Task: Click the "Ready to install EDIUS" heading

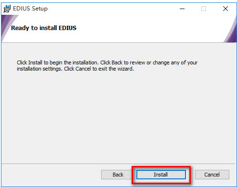Action: tap(44, 28)
